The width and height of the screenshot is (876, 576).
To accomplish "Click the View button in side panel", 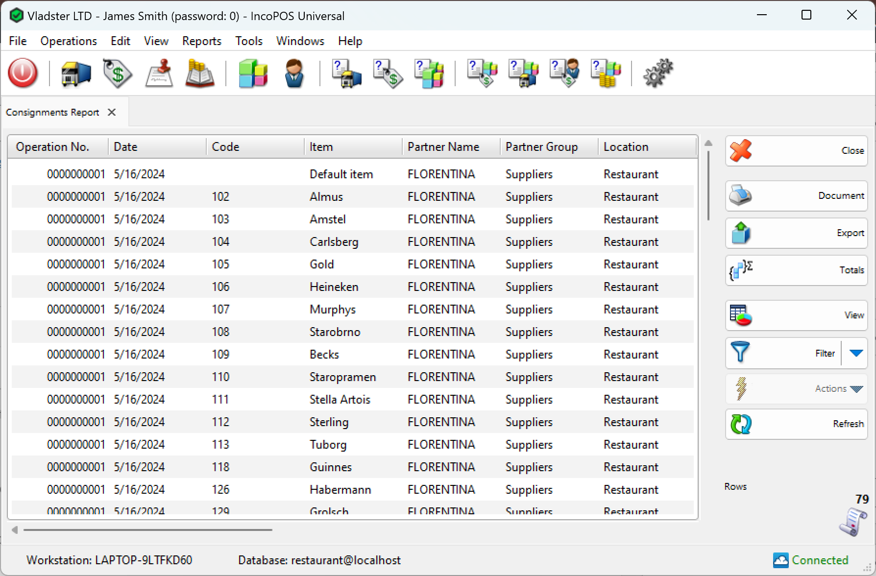I will click(796, 315).
